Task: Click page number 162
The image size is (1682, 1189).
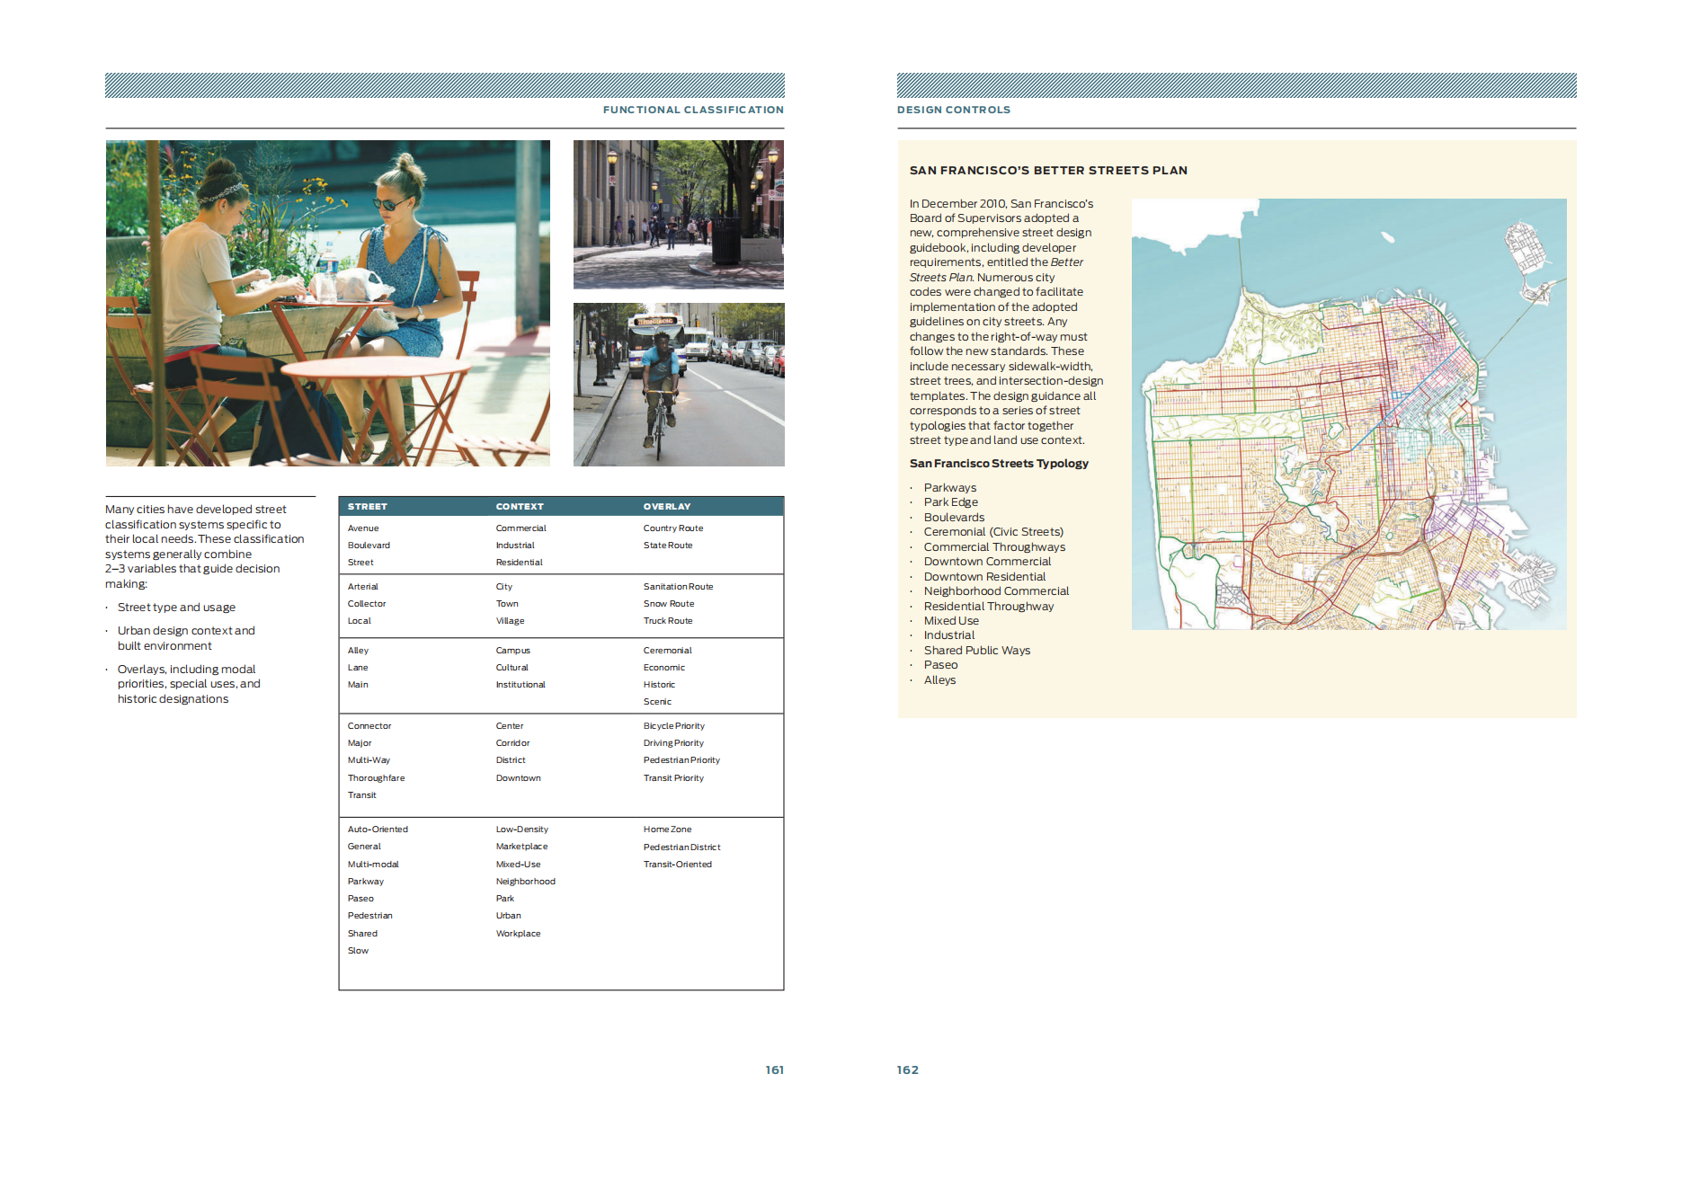Action: coord(907,1069)
